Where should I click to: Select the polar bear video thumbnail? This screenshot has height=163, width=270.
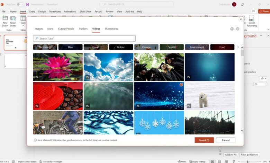coord(209,96)
